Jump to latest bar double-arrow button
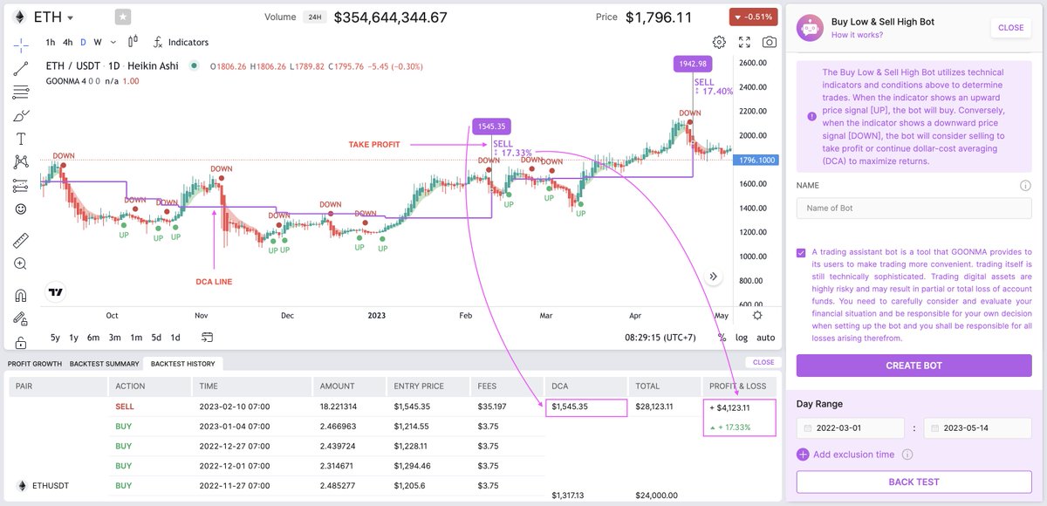Image resolution: width=1047 pixels, height=506 pixels. (714, 277)
